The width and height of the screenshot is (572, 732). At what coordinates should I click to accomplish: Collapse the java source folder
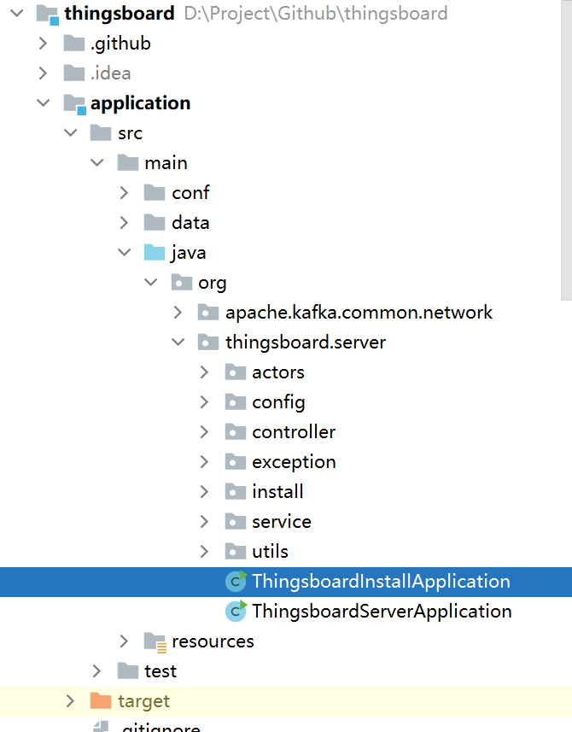pyautogui.click(x=124, y=253)
